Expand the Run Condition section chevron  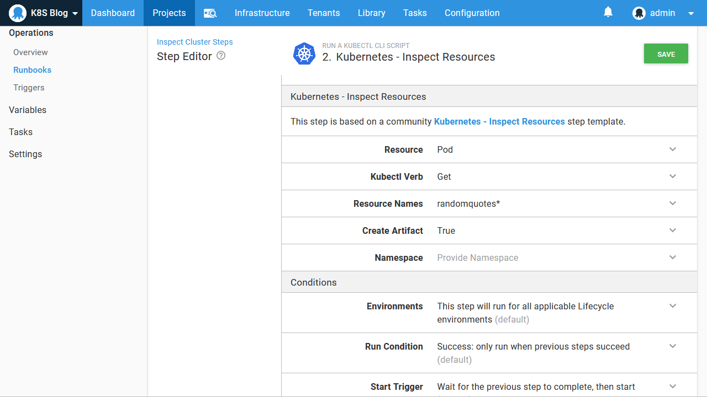673,346
